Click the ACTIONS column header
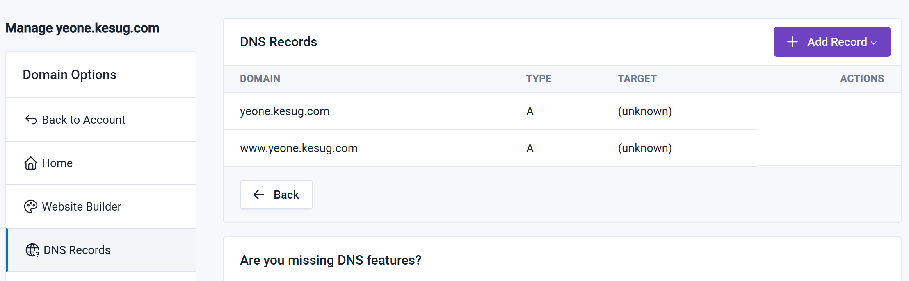Viewport: 909px width, 281px height. [862, 79]
